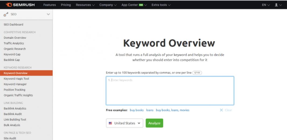Click the Semrush logo icon

click(x=9, y=5)
